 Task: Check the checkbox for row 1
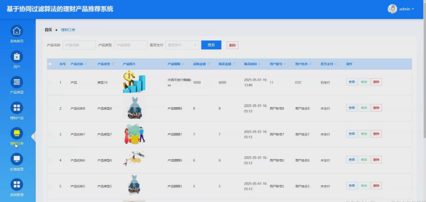pos(50,82)
